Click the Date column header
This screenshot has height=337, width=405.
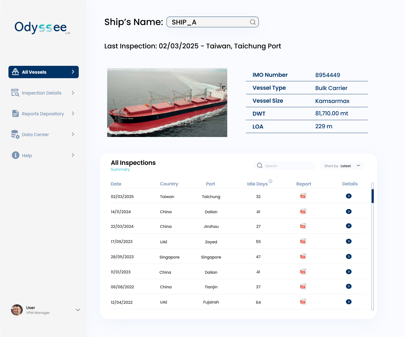(116, 184)
